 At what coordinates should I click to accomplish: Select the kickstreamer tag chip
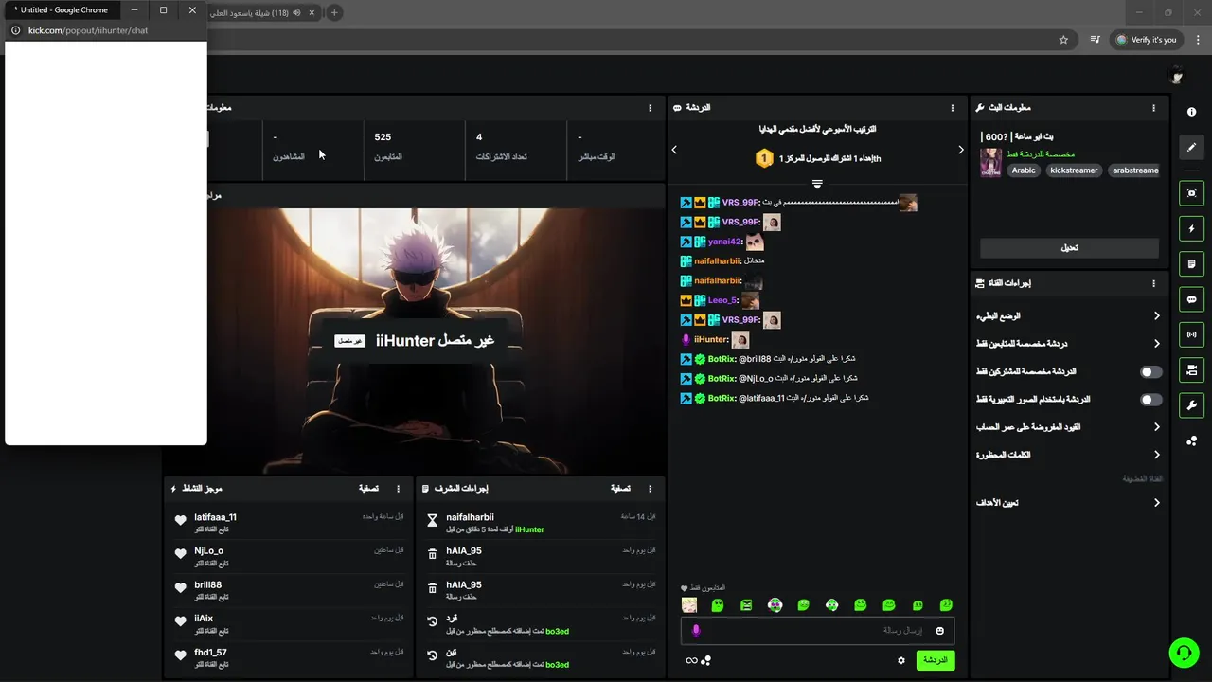pyautogui.click(x=1074, y=170)
